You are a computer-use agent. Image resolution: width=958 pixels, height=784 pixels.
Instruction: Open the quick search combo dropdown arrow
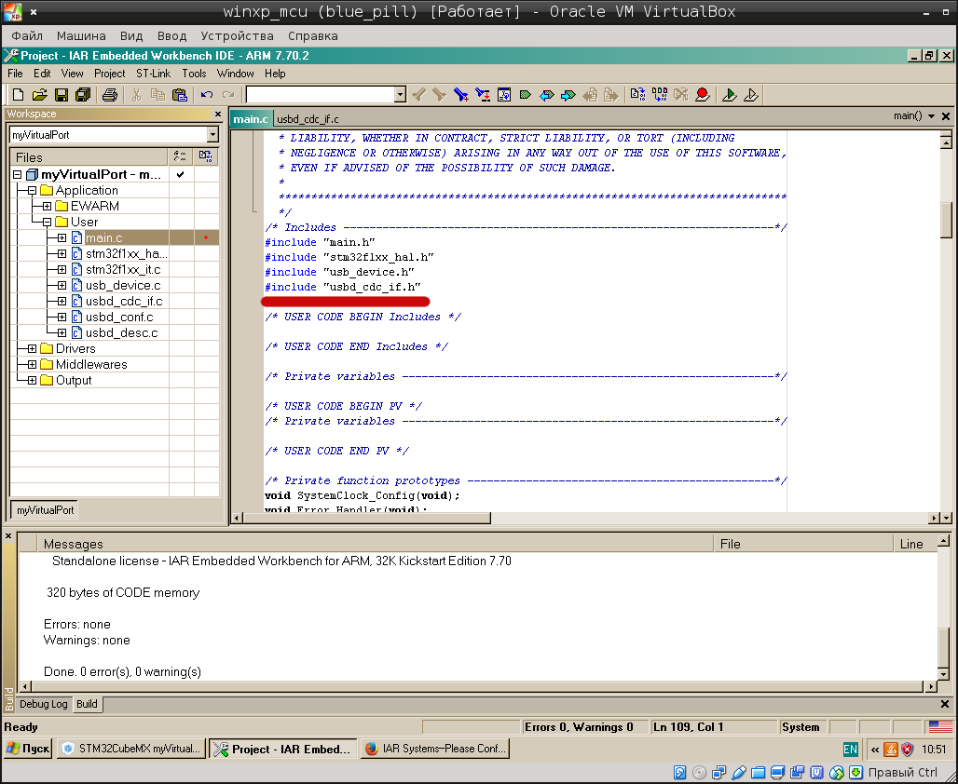click(x=400, y=95)
